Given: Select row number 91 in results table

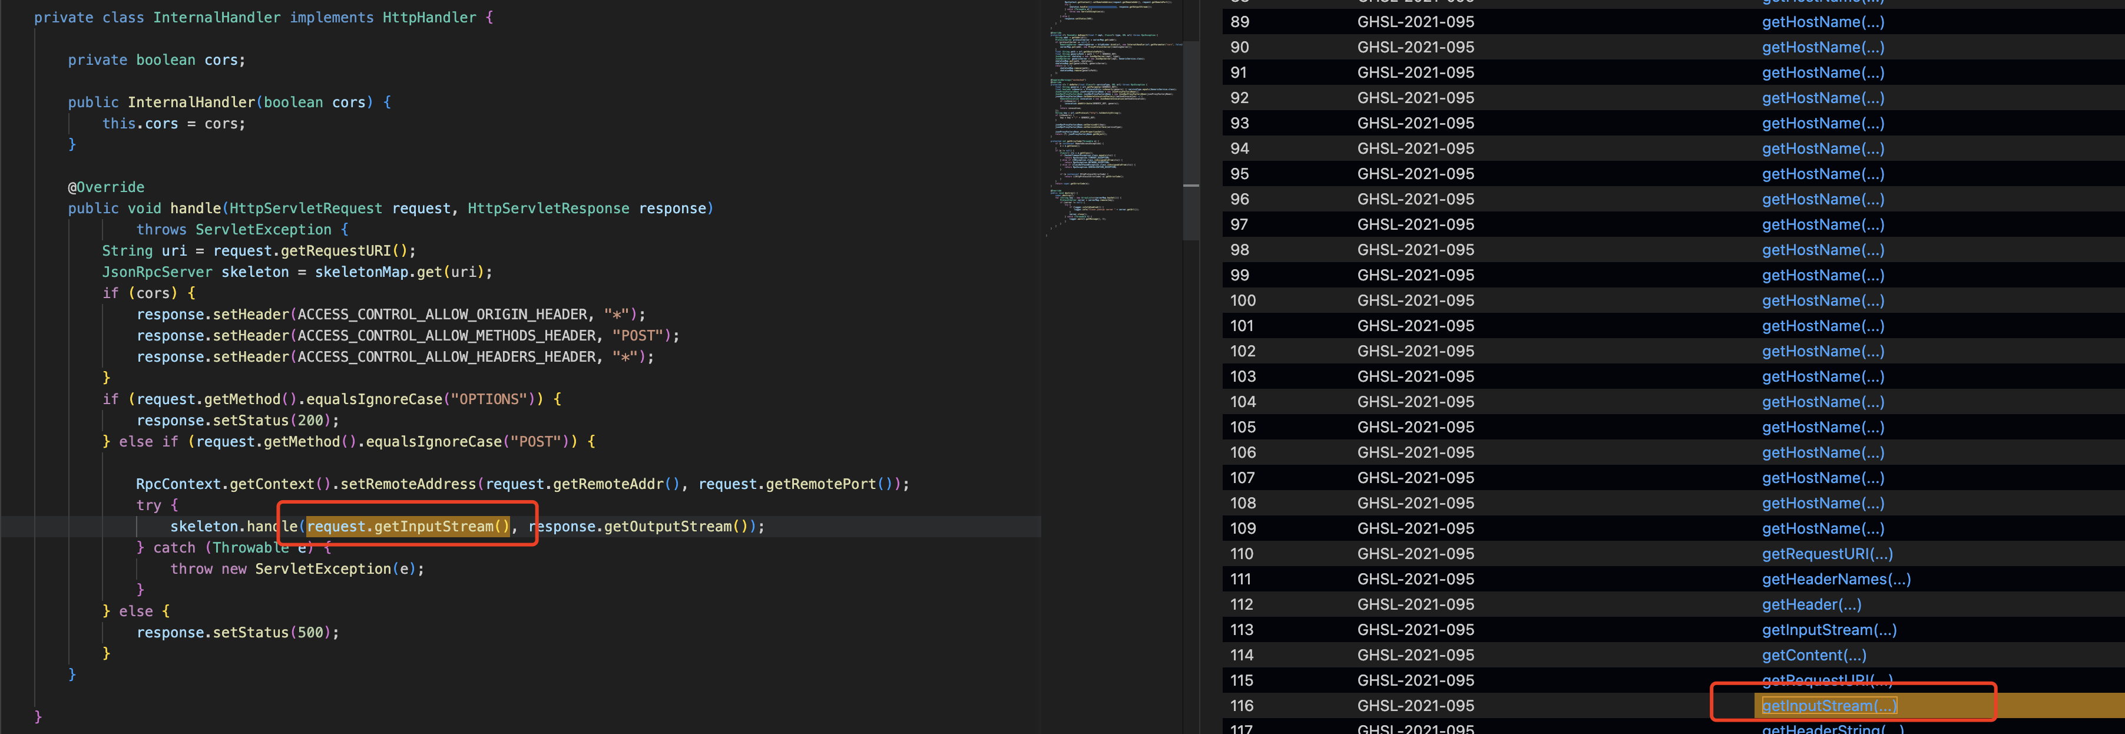Looking at the screenshot, I should (1239, 72).
